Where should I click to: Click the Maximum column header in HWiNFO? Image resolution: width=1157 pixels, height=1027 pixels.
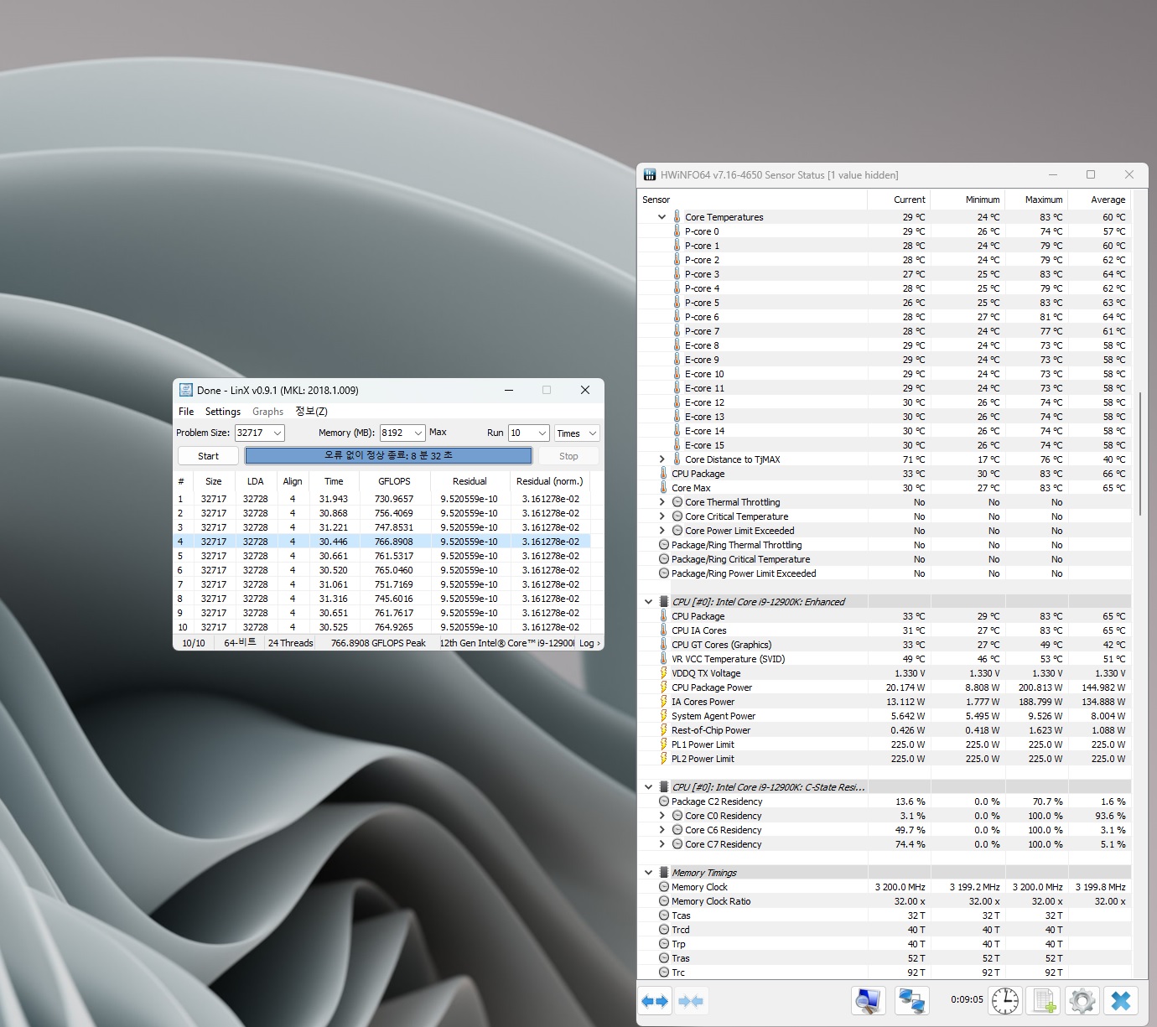click(x=1035, y=200)
